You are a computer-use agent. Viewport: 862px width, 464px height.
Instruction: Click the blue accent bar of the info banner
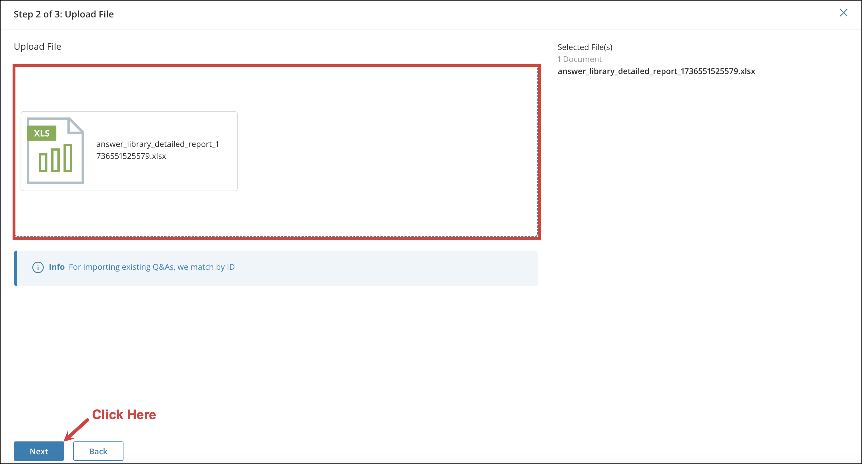click(15, 268)
